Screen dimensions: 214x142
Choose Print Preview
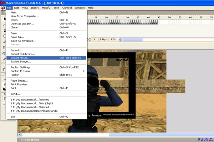tap(46, 84)
